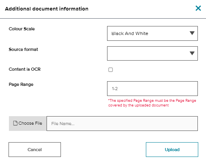Click the Upload button
Viewport: 206px width, 162px height.
[172, 150]
